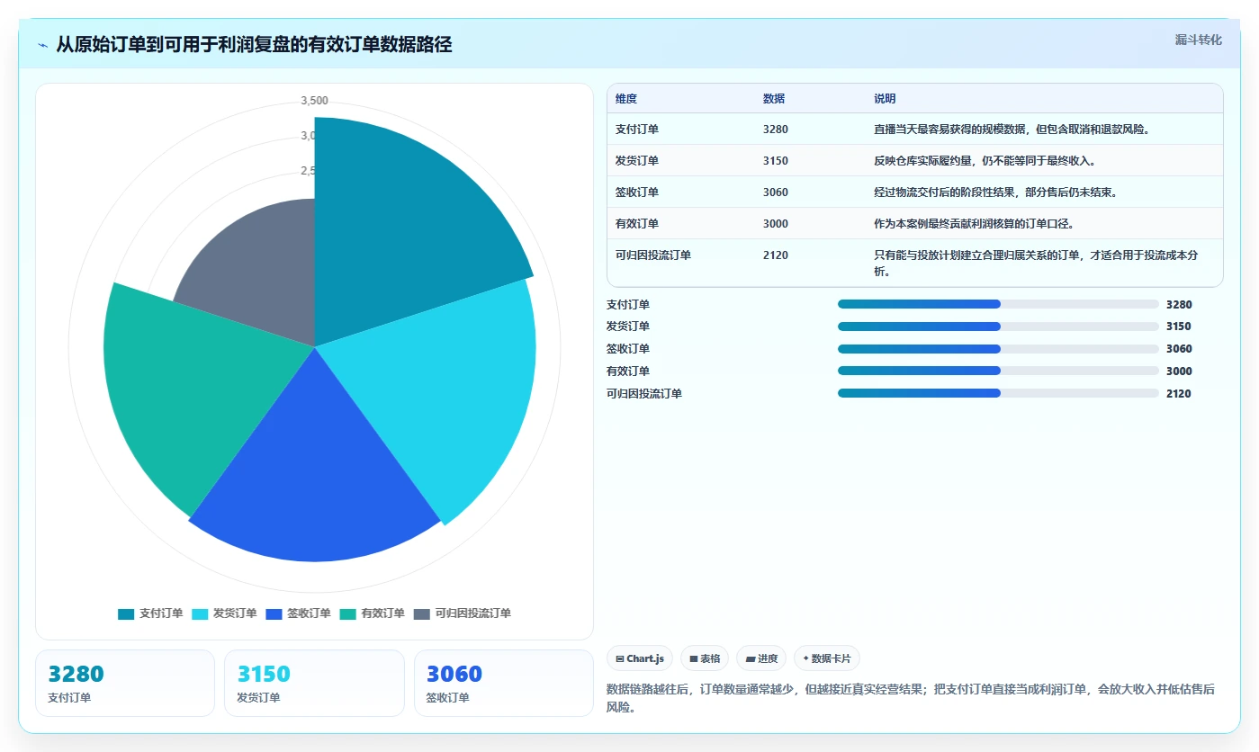Click the page title 从原始订单到可用于利润复盘

tap(254, 45)
